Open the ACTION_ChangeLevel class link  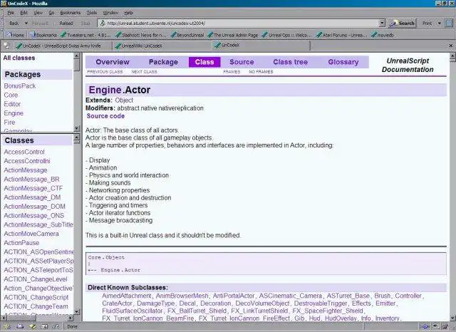pos(36,279)
